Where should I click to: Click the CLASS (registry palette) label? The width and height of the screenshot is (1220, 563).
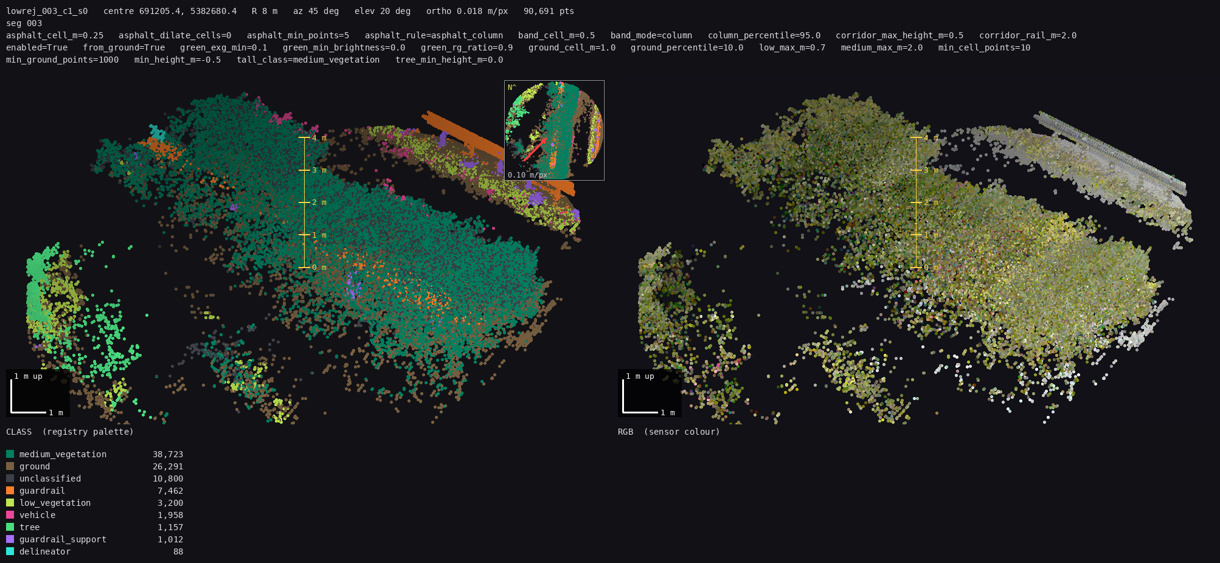[69, 432]
